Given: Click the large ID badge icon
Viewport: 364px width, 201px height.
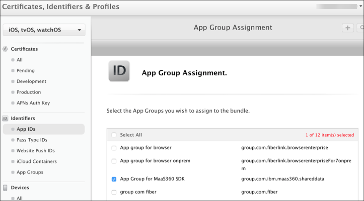Looking at the screenshot, I should [119, 71].
